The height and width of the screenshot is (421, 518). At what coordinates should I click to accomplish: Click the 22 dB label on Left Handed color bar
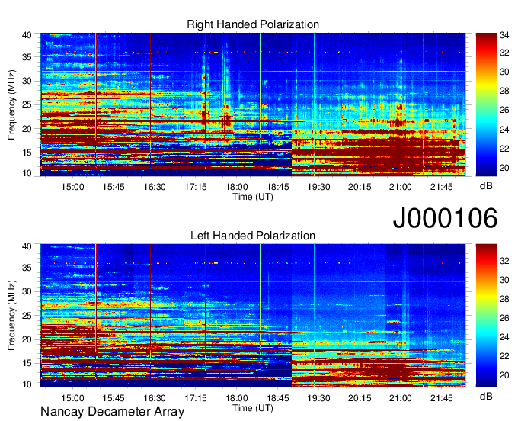(x=504, y=356)
